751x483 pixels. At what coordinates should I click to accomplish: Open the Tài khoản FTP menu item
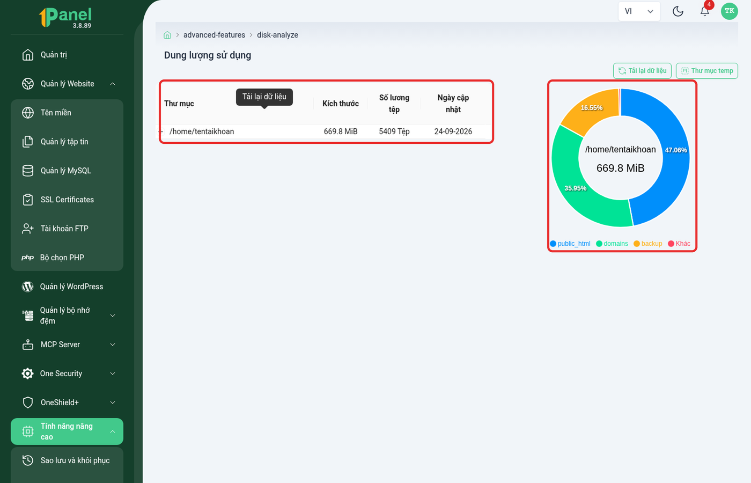[x=67, y=229]
